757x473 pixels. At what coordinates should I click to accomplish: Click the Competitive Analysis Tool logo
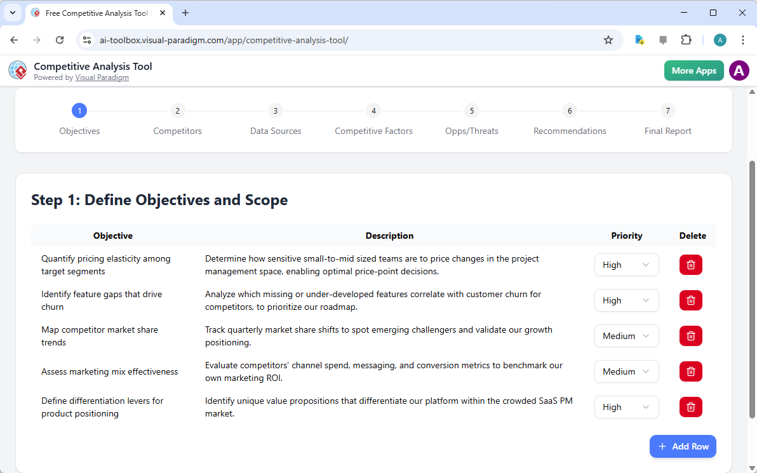(17, 70)
